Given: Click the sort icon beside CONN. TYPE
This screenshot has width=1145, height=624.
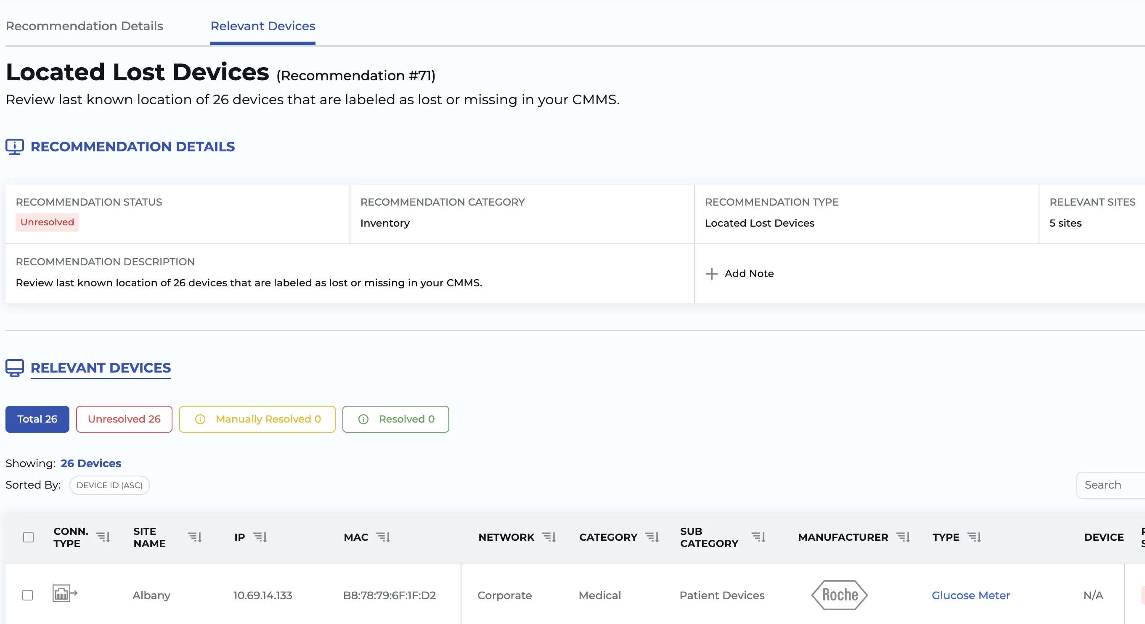Looking at the screenshot, I should point(103,537).
